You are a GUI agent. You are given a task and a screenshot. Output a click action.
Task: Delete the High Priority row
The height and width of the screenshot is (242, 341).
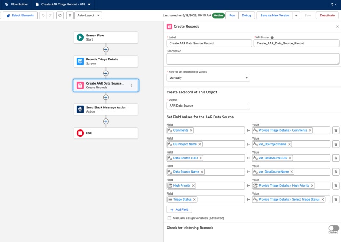[x=335, y=186]
